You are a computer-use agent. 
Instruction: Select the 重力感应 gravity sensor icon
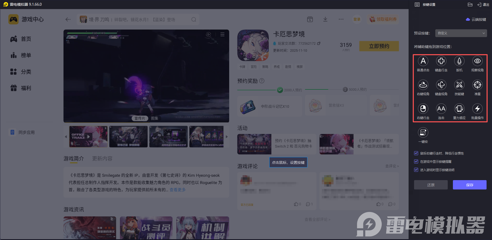pyautogui.click(x=459, y=109)
